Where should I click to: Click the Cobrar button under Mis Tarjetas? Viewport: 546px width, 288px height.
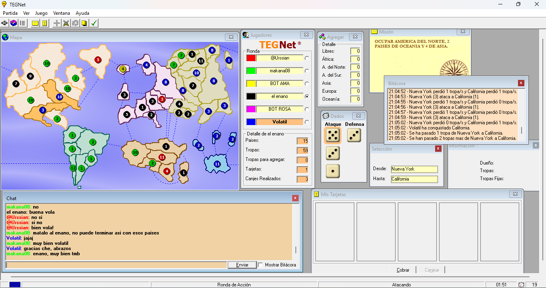pyautogui.click(x=403, y=270)
